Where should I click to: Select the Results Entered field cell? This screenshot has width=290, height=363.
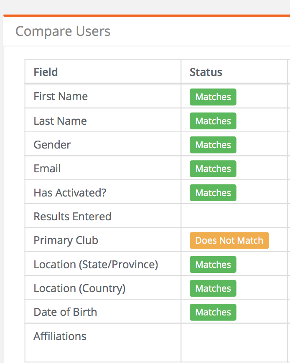(x=103, y=216)
